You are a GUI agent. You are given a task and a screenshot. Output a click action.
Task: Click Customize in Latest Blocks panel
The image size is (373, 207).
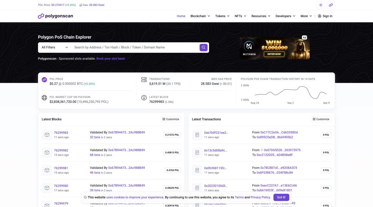coord(170,119)
